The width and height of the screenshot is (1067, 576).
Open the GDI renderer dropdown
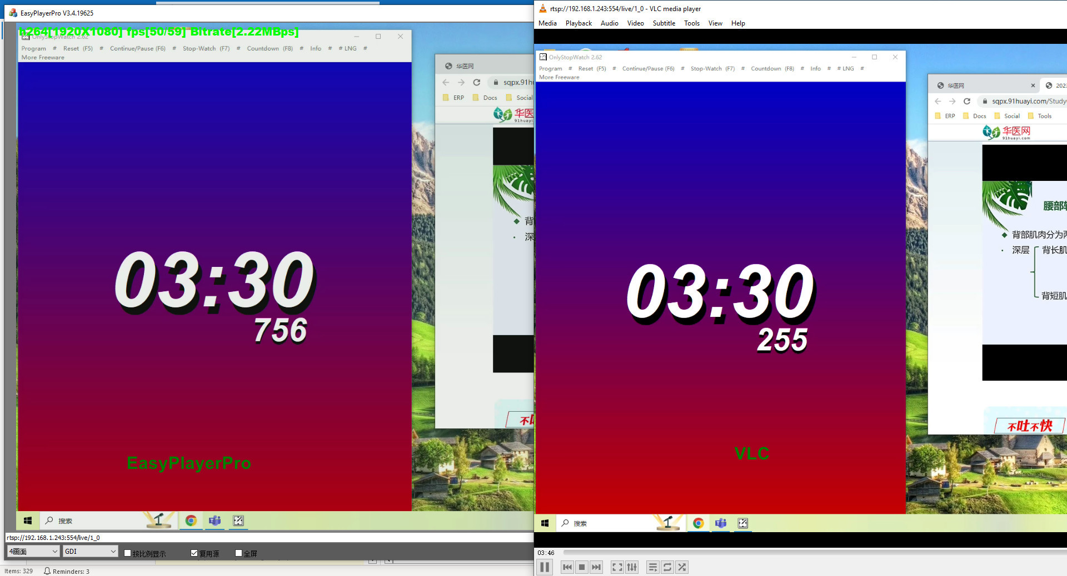(89, 551)
